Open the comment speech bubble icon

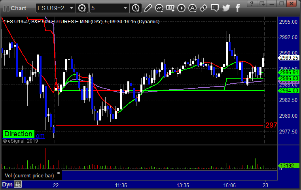click(215, 8)
